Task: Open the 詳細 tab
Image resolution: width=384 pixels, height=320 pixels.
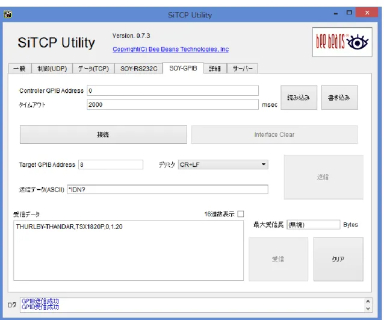Action: click(215, 69)
